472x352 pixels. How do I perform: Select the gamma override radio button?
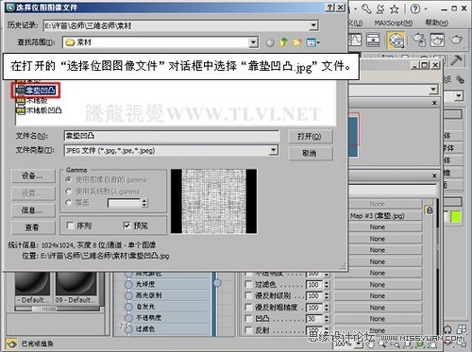click(68, 203)
